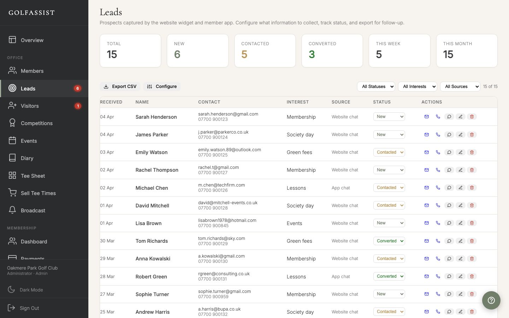509x318 pixels.
Task: Select the edit pencil icon for James Parker
Action: (461, 135)
